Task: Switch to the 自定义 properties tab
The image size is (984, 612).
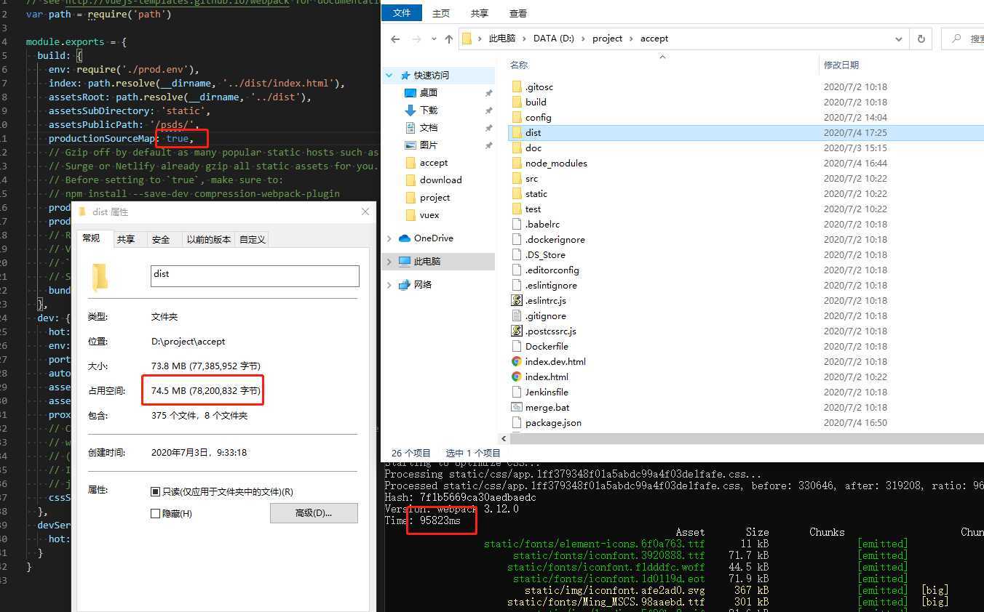Action: (253, 239)
